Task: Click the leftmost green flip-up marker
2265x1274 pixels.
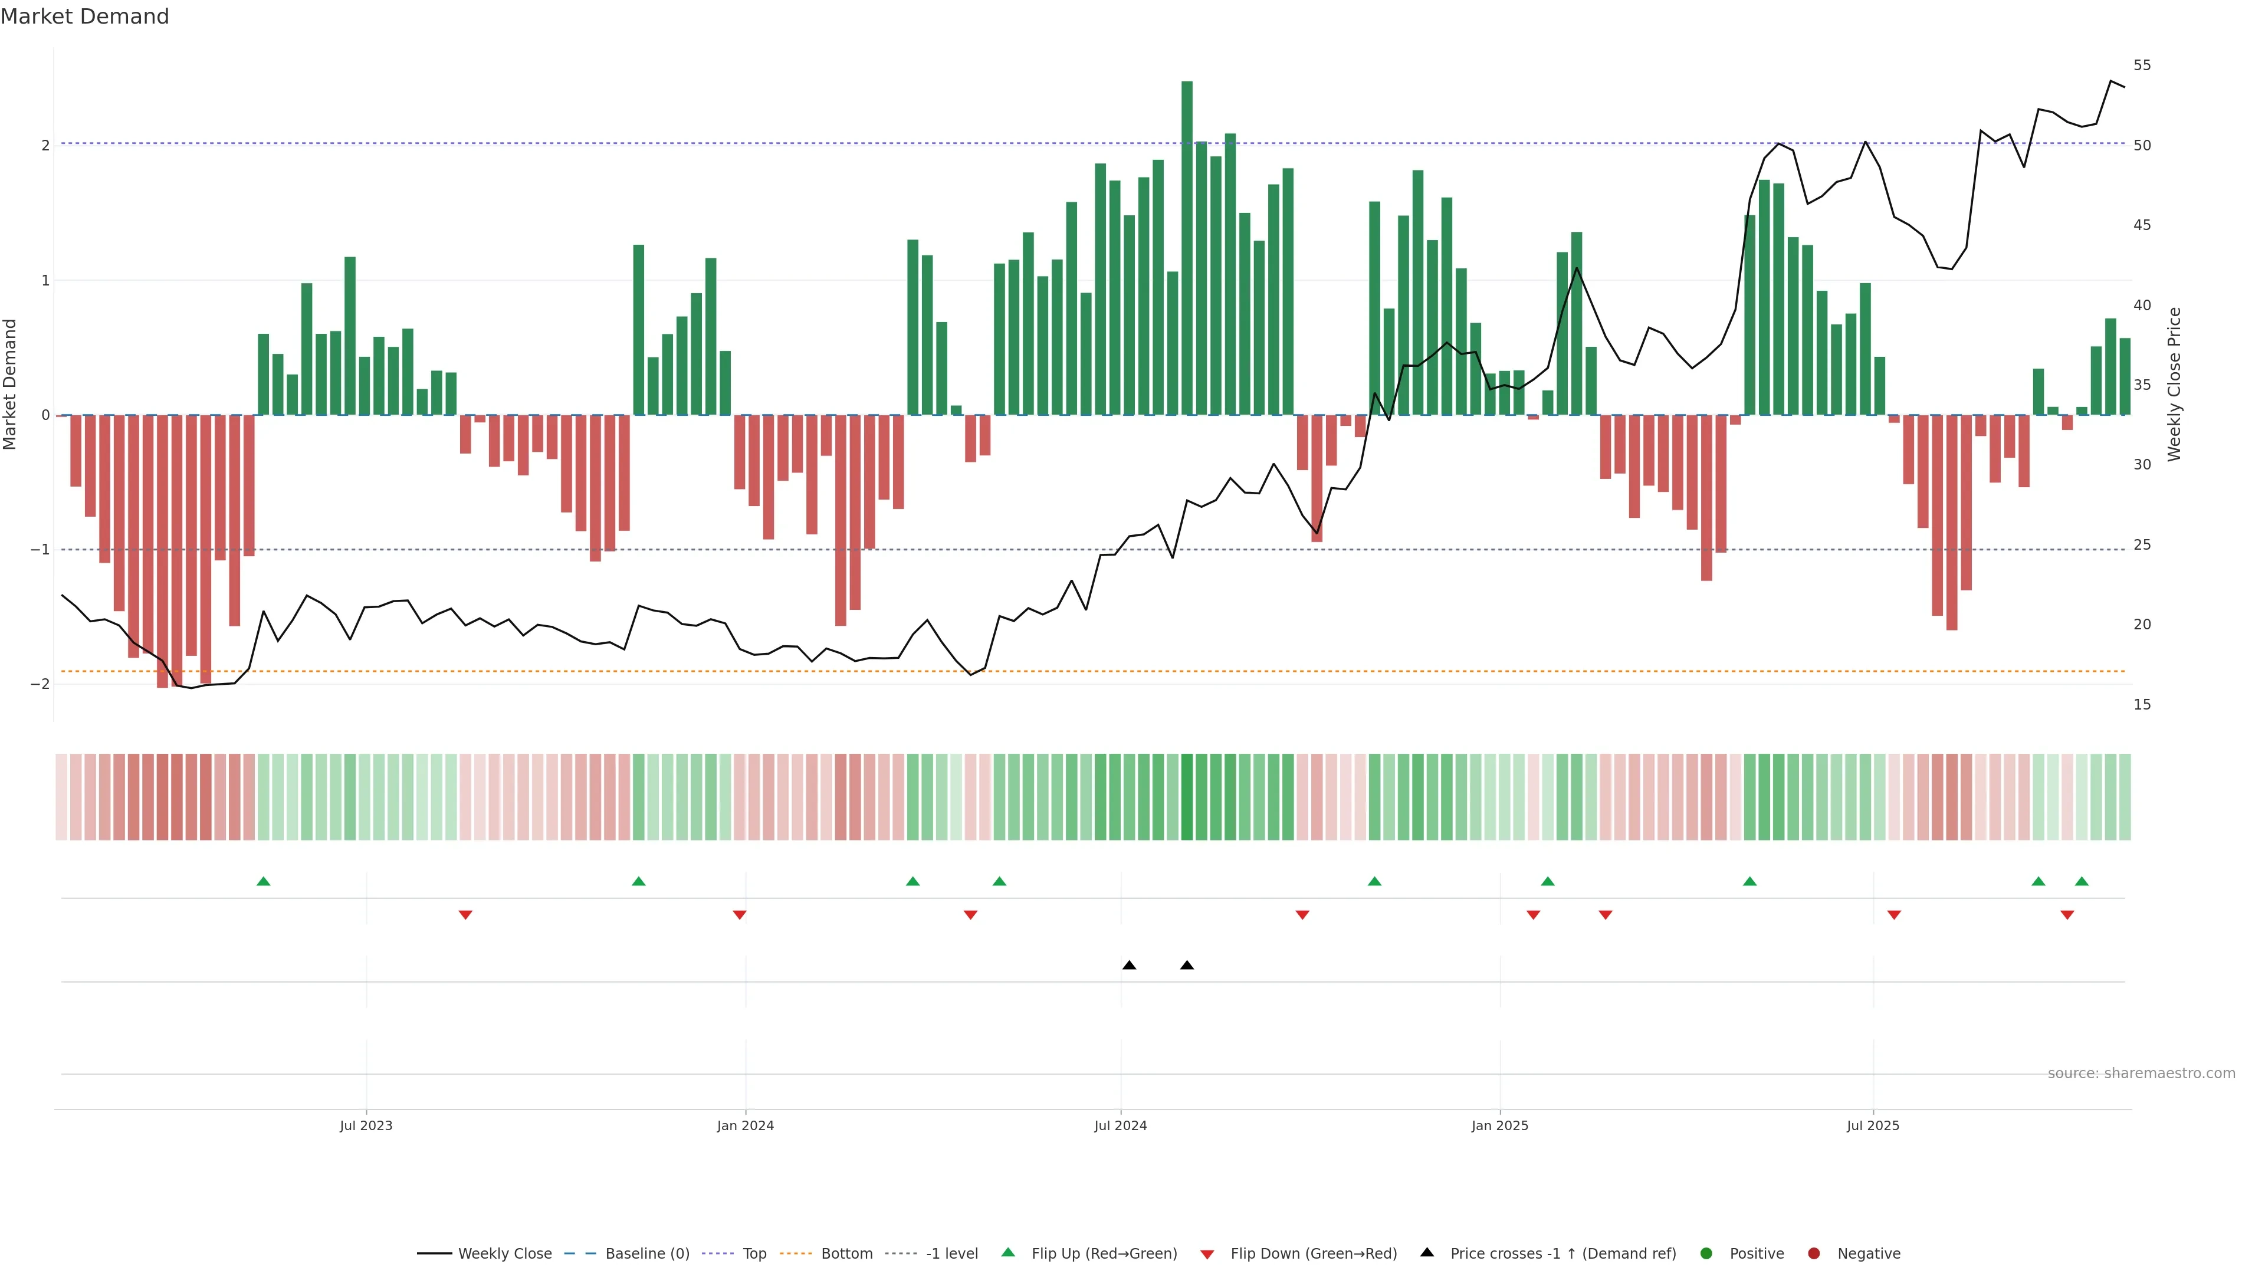Action: (x=263, y=882)
